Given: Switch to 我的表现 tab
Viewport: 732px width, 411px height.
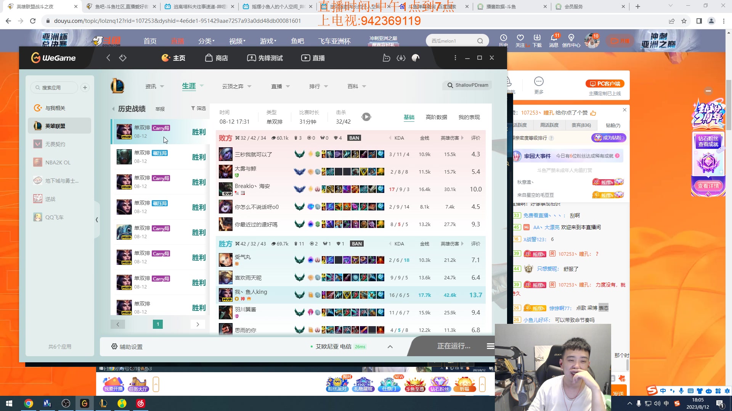Looking at the screenshot, I should pyautogui.click(x=469, y=117).
